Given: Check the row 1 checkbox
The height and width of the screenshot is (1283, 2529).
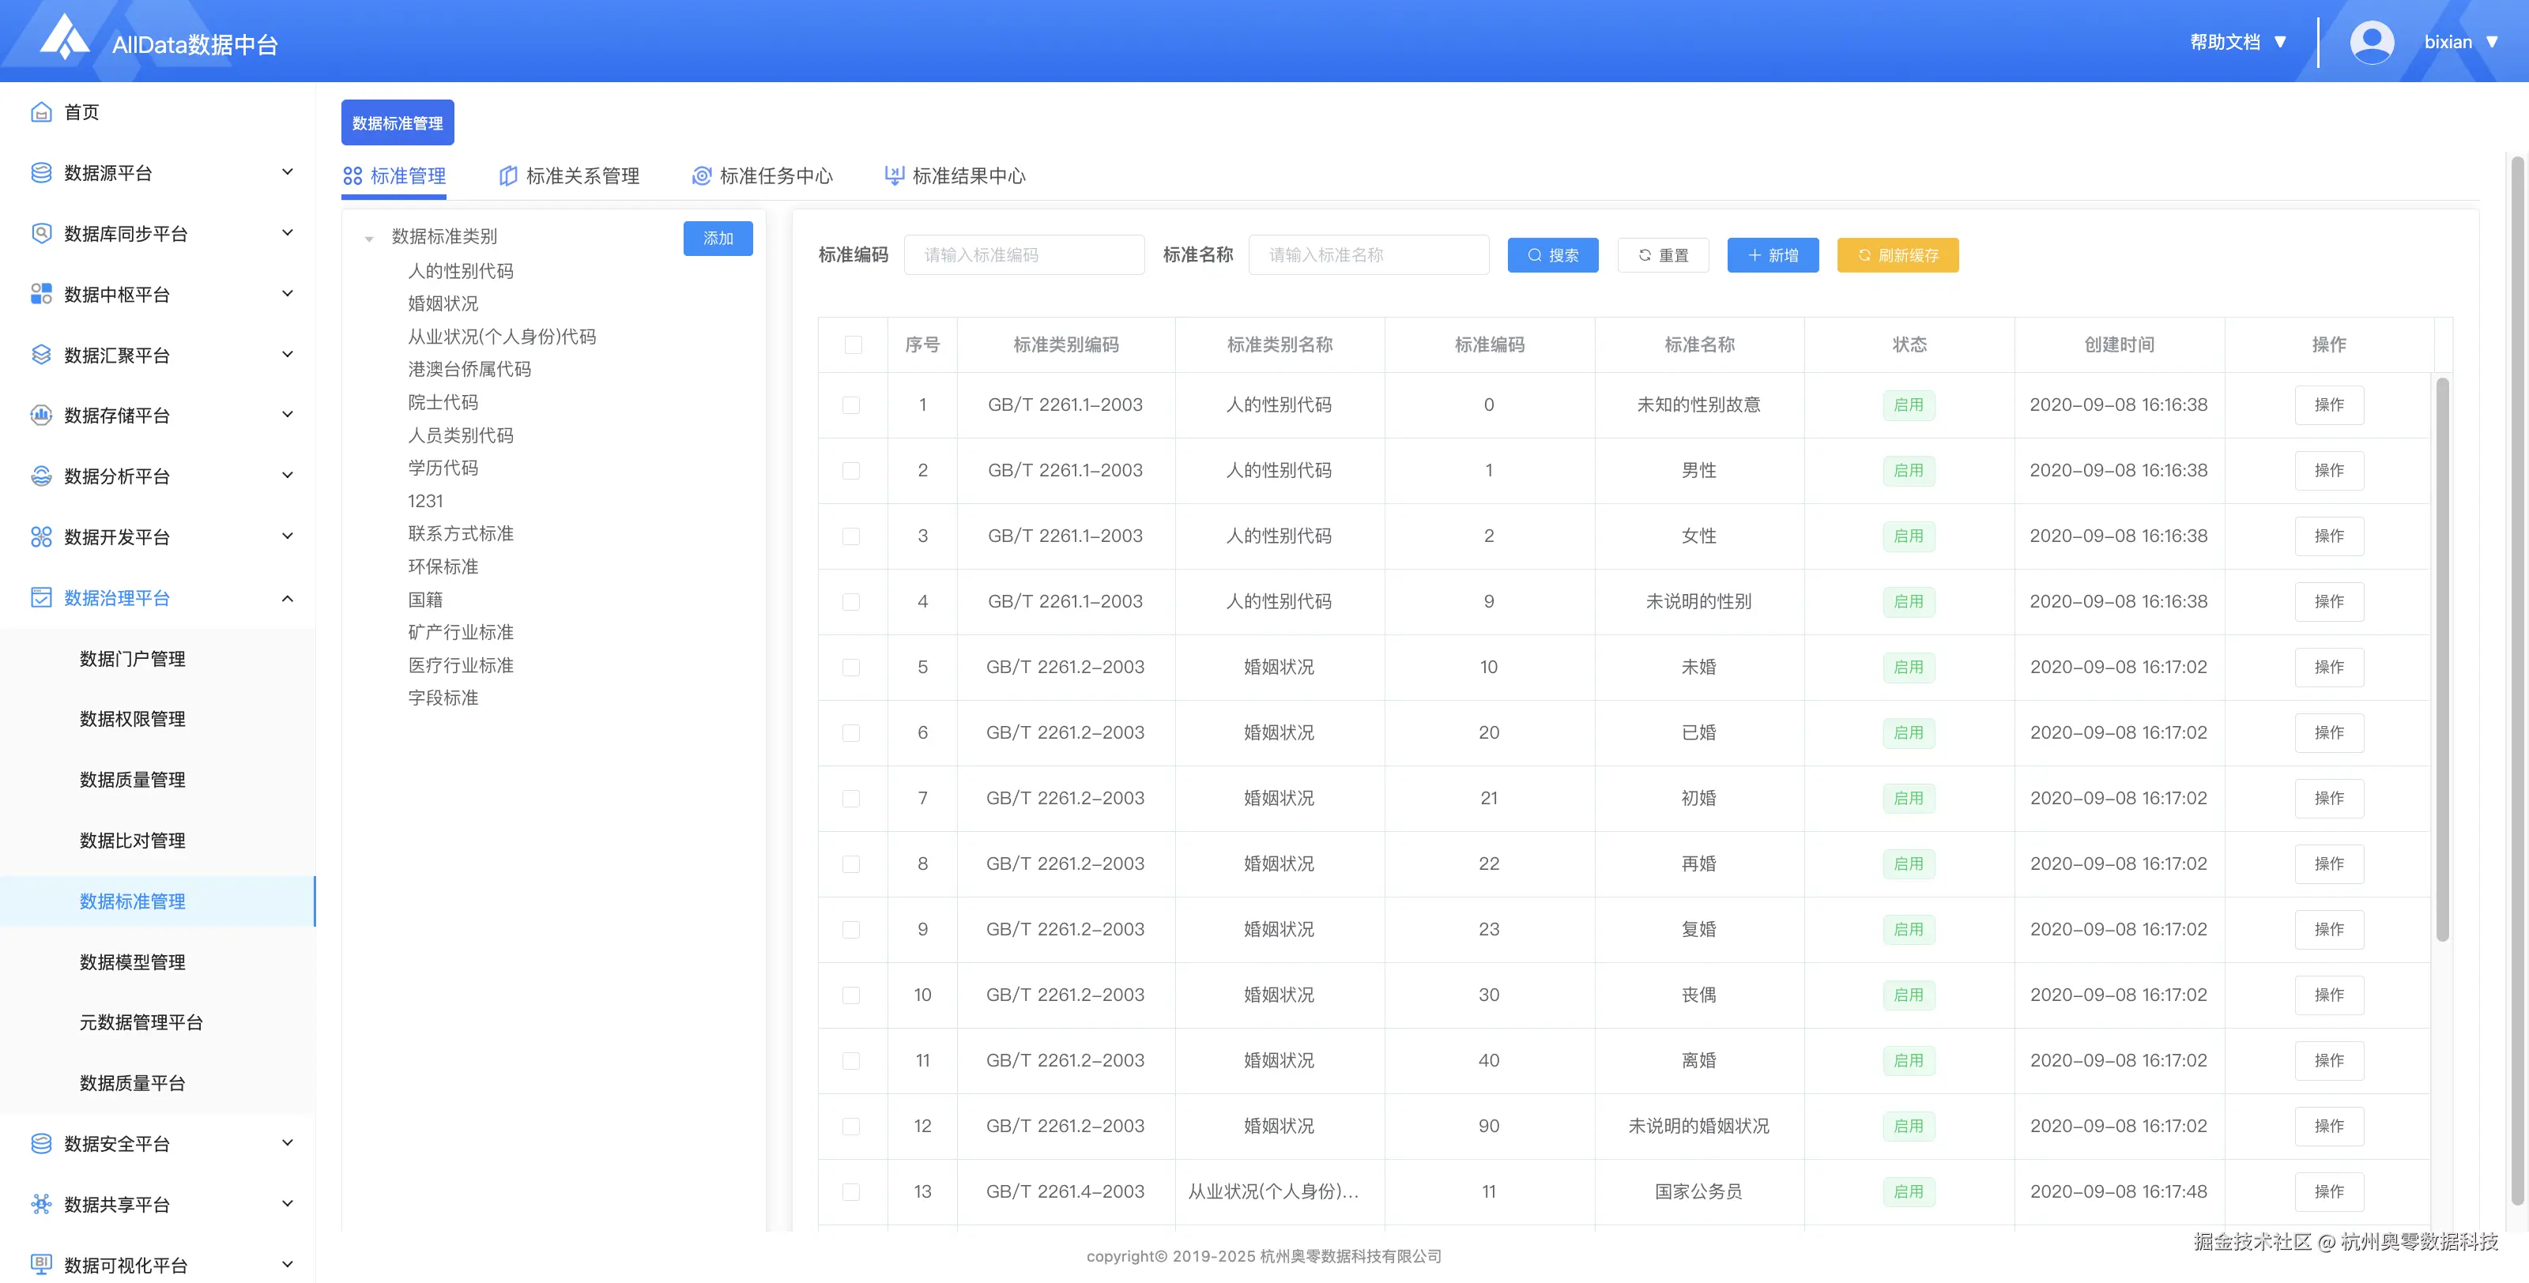Looking at the screenshot, I should (x=851, y=405).
